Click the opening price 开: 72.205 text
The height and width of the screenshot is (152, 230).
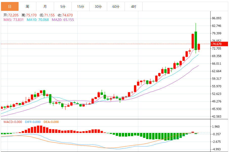pyautogui.click(x=11, y=15)
